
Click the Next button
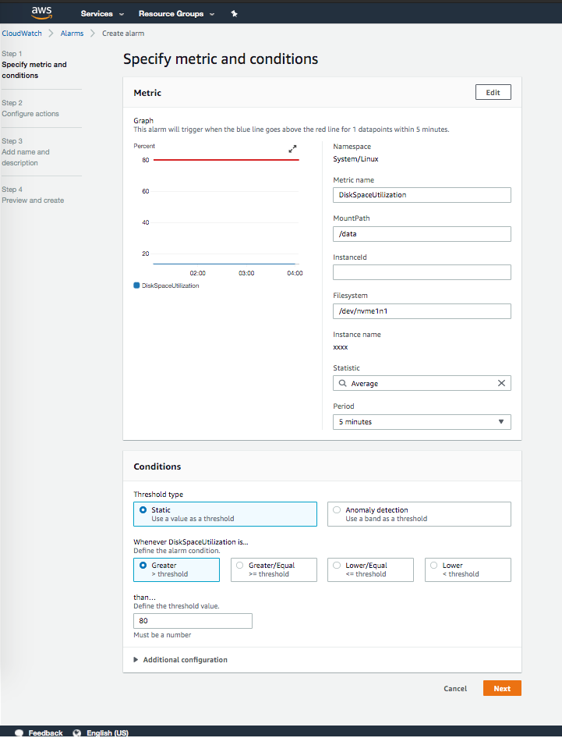point(502,689)
